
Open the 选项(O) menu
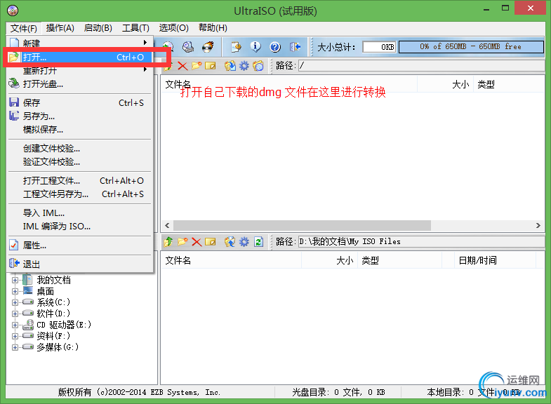pyautogui.click(x=173, y=28)
